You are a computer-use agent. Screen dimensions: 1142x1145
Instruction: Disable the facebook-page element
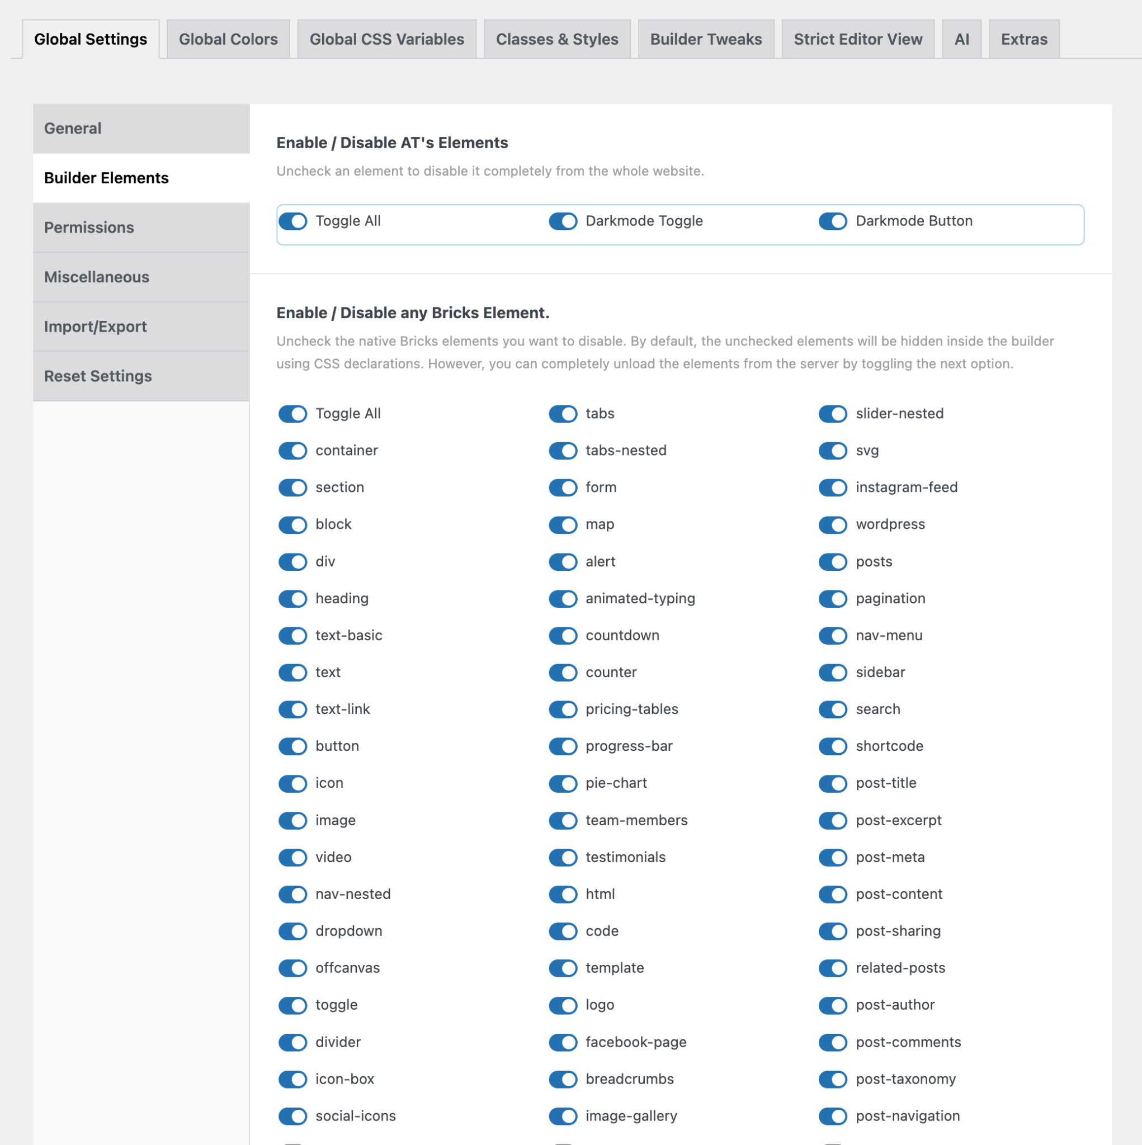[563, 1042]
